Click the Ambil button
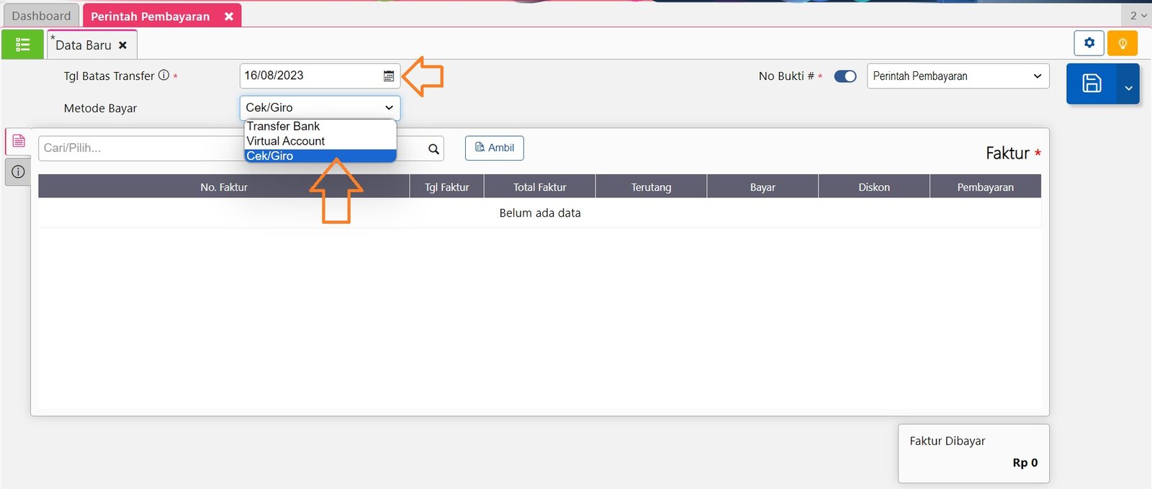This screenshot has height=489, width=1152. click(495, 148)
